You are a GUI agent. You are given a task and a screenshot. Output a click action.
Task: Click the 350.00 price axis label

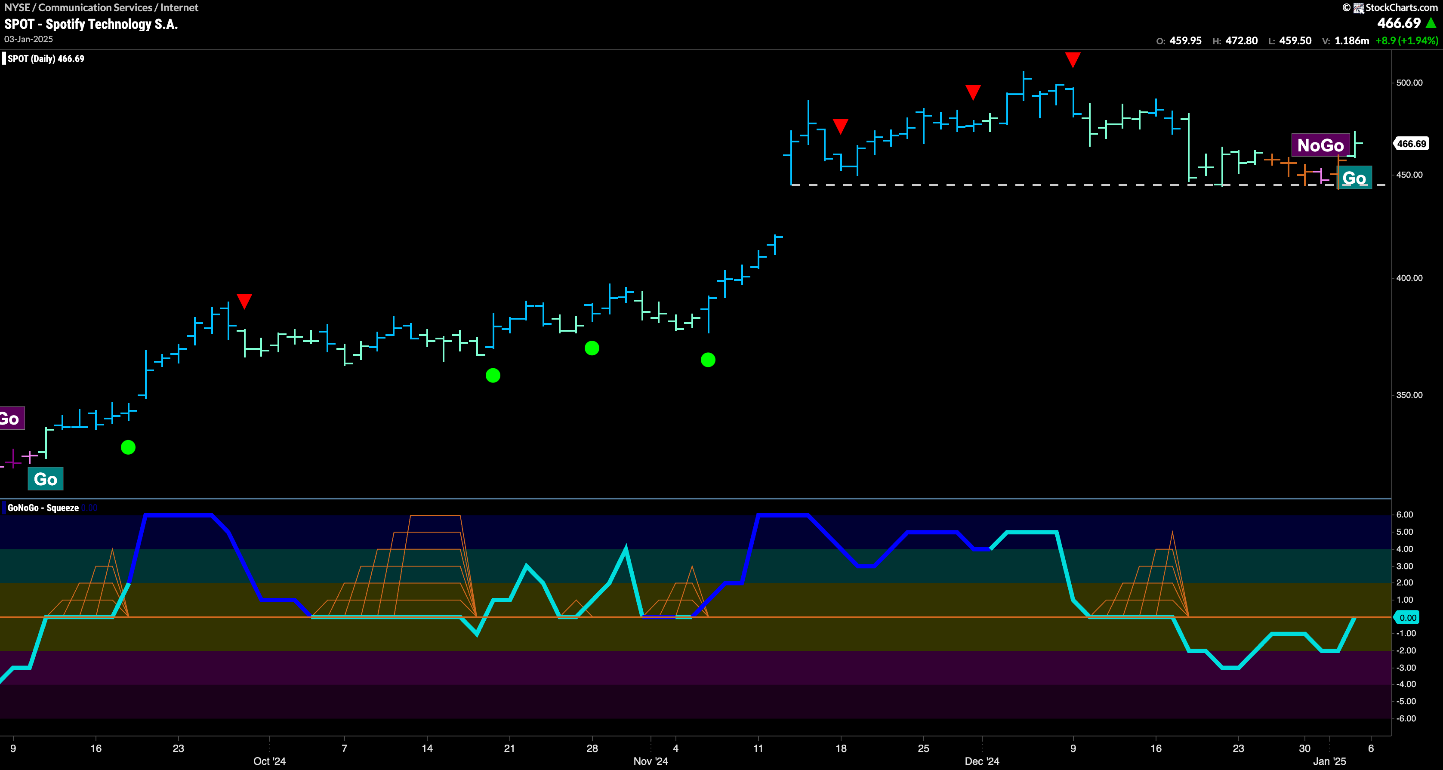click(x=1409, y=395)
